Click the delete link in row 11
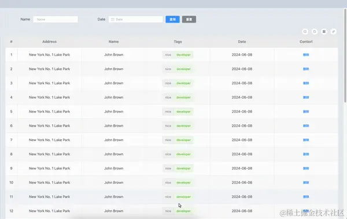This screenshot has width=347, height=219. pos(306,197)
